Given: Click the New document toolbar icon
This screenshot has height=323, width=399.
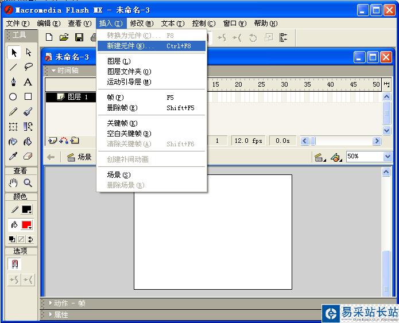Looking at the screenshot, I should point(49,37).
